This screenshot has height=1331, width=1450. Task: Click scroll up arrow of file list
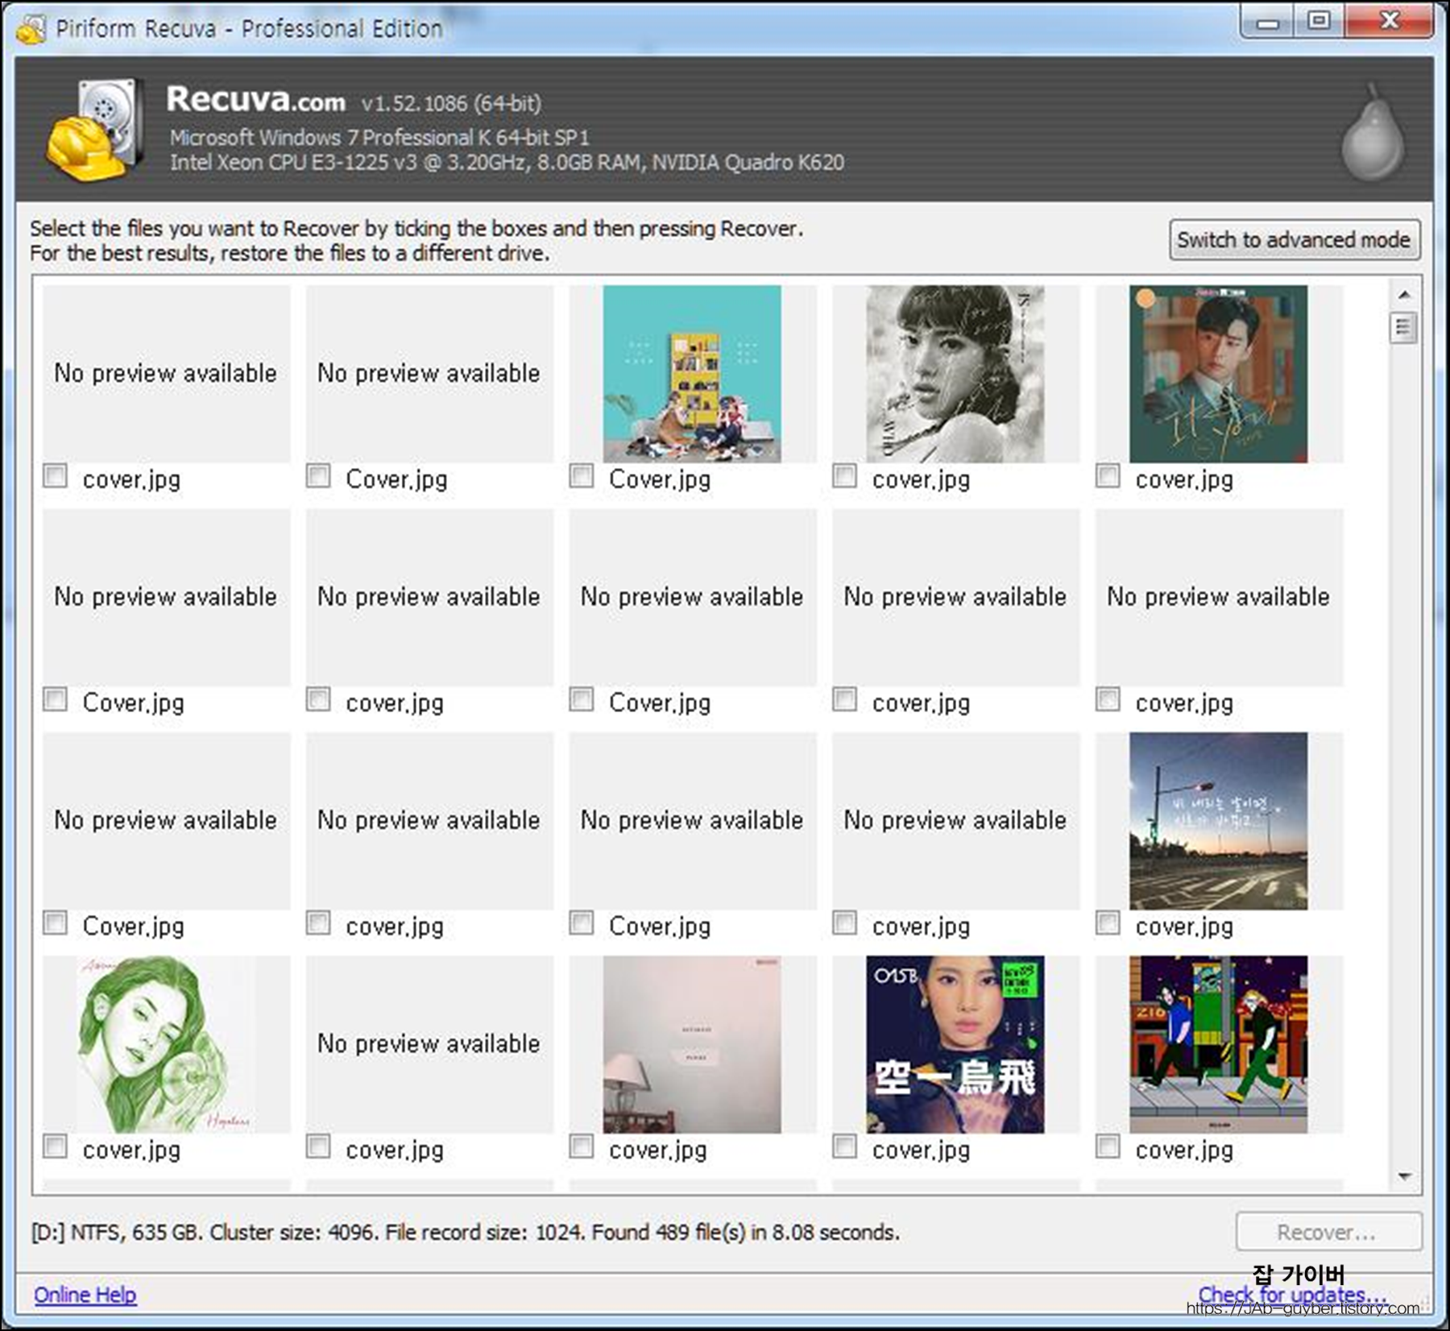[x=1404, y=295]
